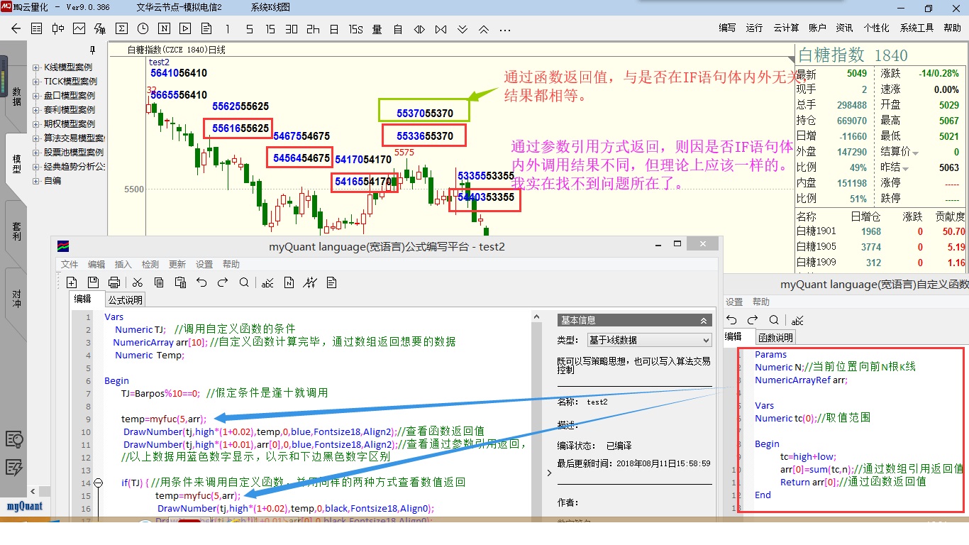969x545 pixels.
Task: Click the clock icon in main toolbar
Action: click(x=143, y=29)
